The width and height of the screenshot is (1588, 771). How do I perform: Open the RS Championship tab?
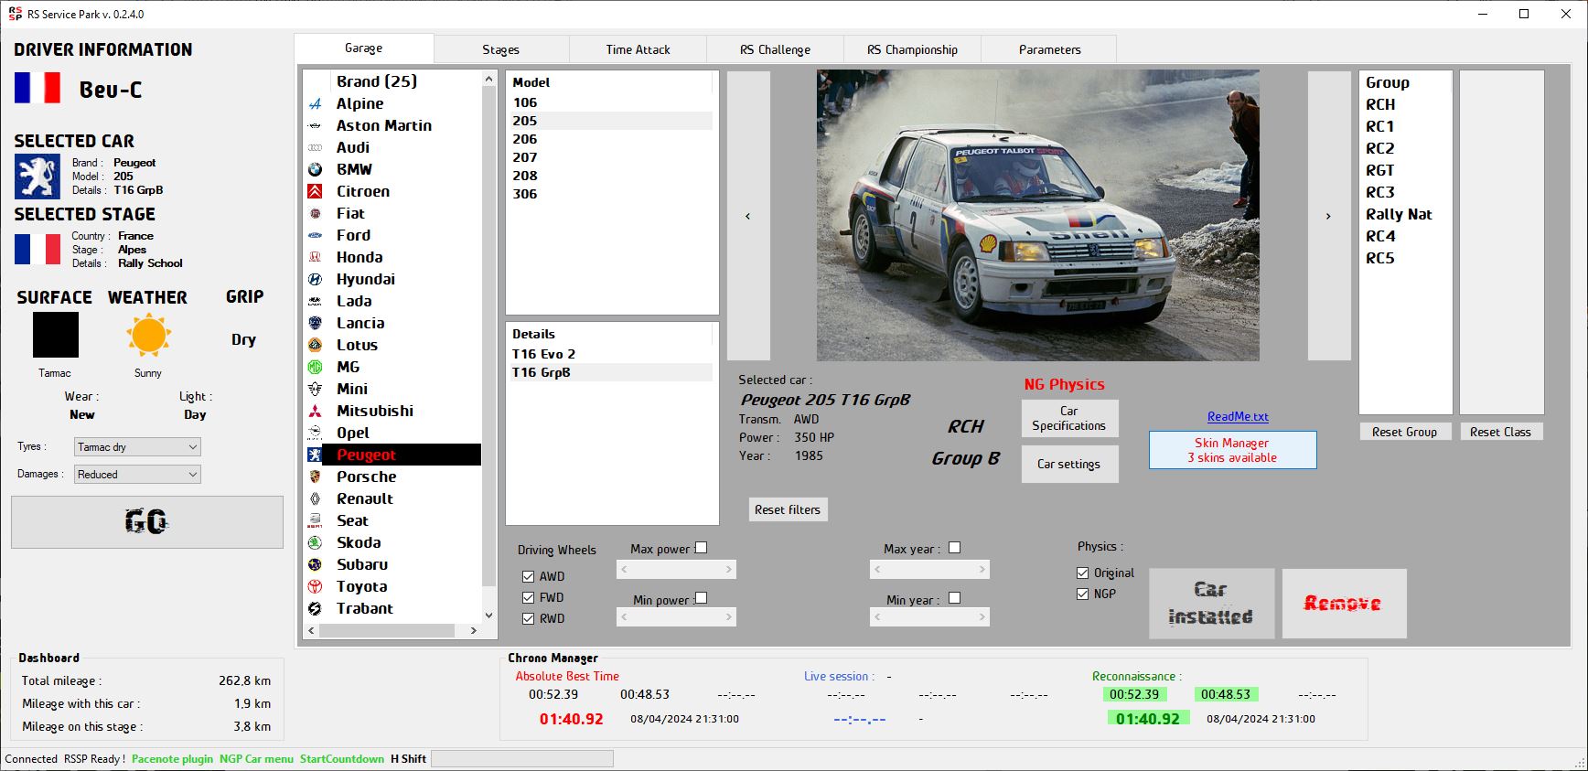912,49
